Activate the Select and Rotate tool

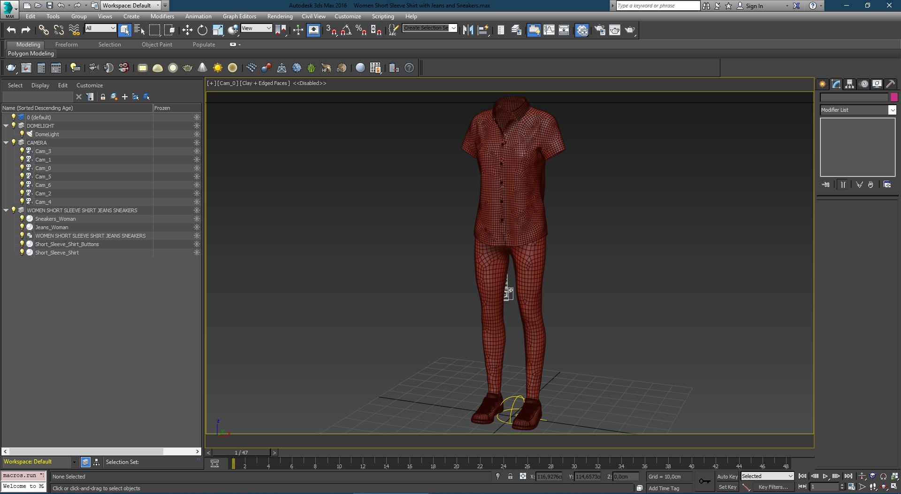[202, 30]
